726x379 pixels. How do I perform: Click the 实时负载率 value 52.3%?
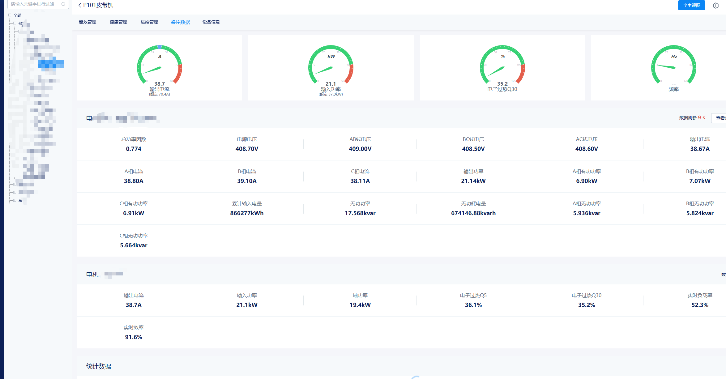pyautogui.click(x=700, y=305)
